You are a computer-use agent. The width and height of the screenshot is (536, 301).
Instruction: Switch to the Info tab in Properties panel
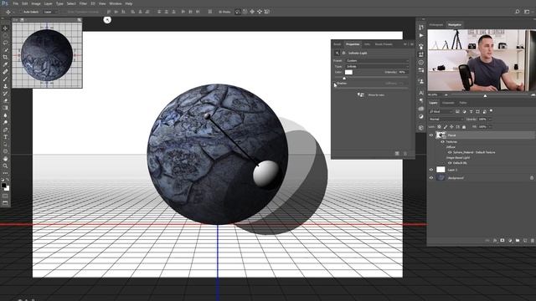pyautogui.click(x=367, y=44)
